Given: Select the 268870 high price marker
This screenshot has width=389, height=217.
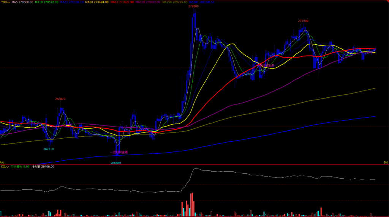Looking at the screenshot, I should (60, 99).
